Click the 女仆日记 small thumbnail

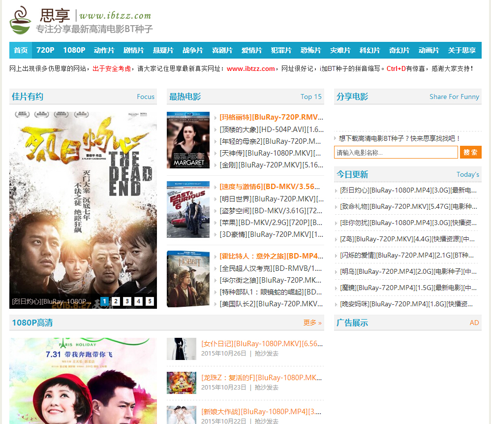point(182,349)
